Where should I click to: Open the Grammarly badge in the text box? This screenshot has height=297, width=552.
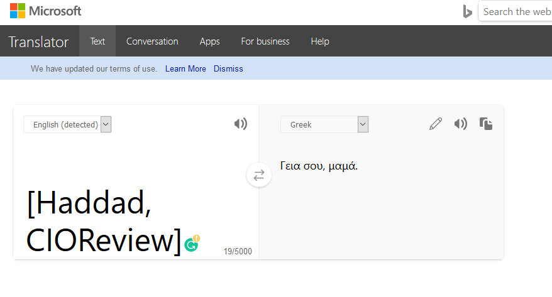192,243
